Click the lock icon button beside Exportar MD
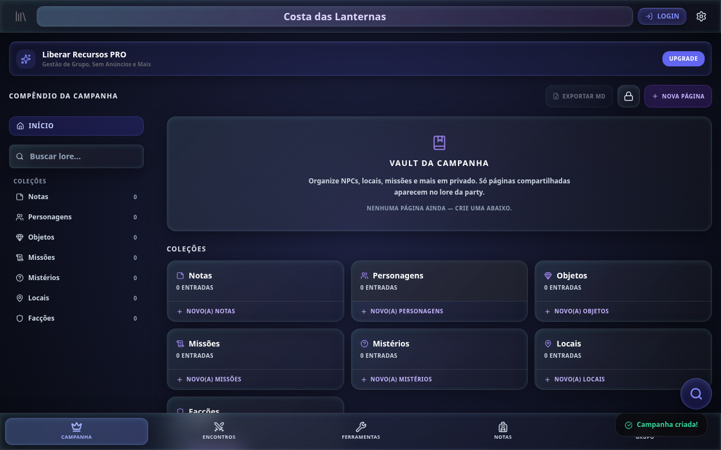The height and width of the screenshot is (450, 721). [629, 96]
